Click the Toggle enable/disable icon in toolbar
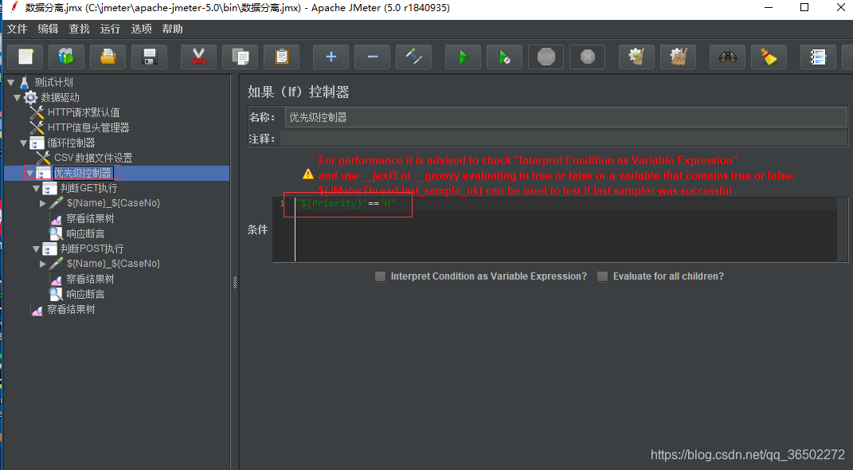853x470 pixels. click(x=413, y=57)
